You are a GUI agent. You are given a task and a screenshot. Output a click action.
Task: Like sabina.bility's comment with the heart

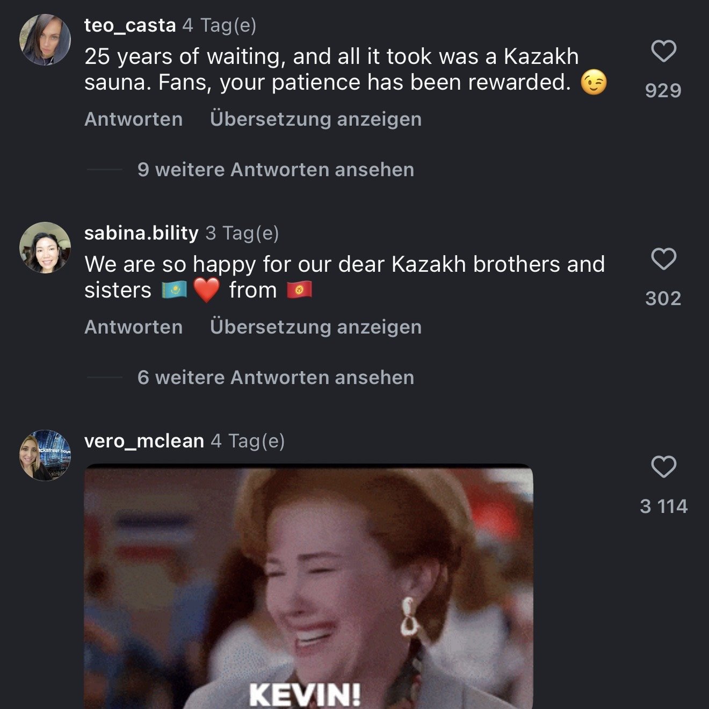[663, 259]
